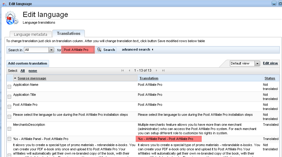Edit translation of Application Name row

pos(150,85)
